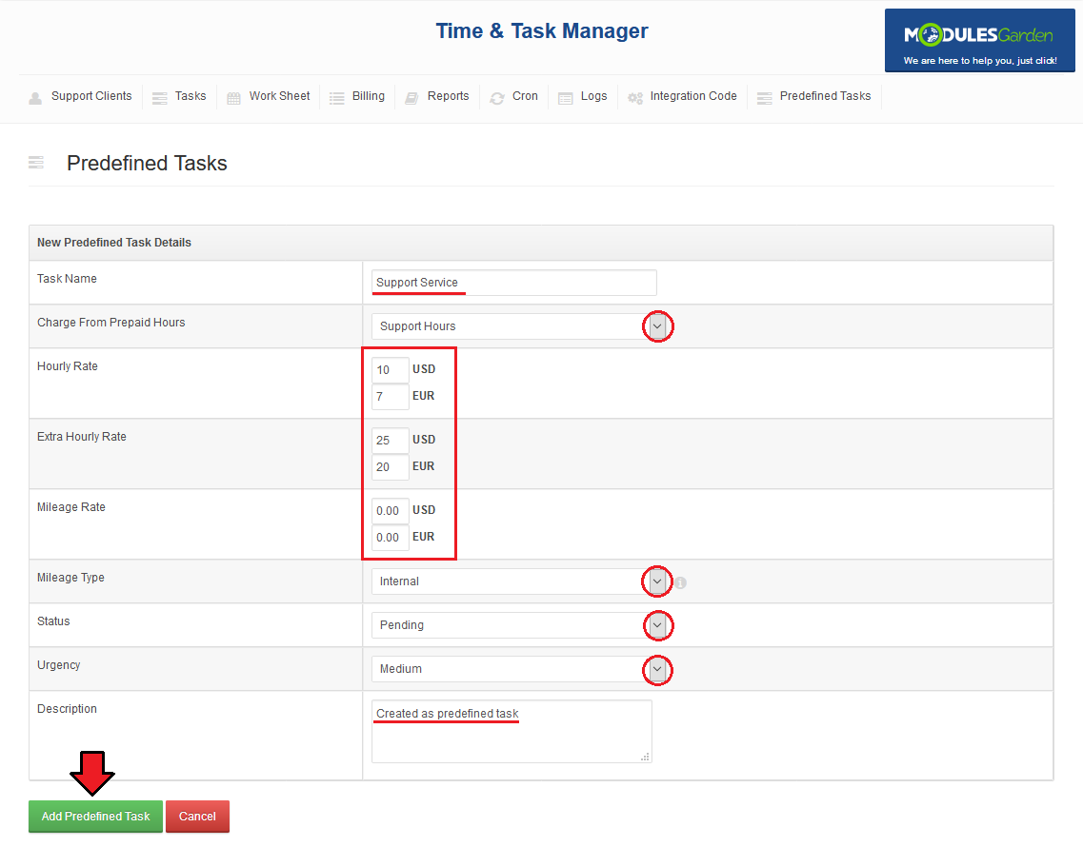Click the Mileage Rate EUR field

(x=391, y=538)
